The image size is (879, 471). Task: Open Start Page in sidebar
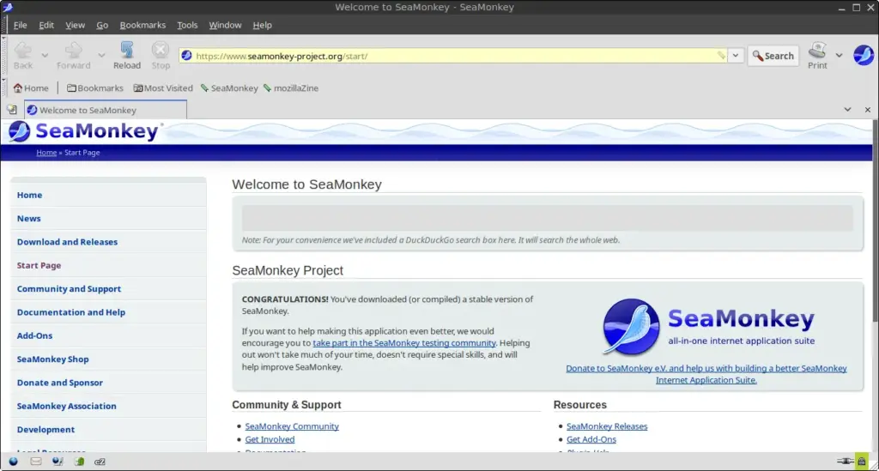tap(39, 265)
